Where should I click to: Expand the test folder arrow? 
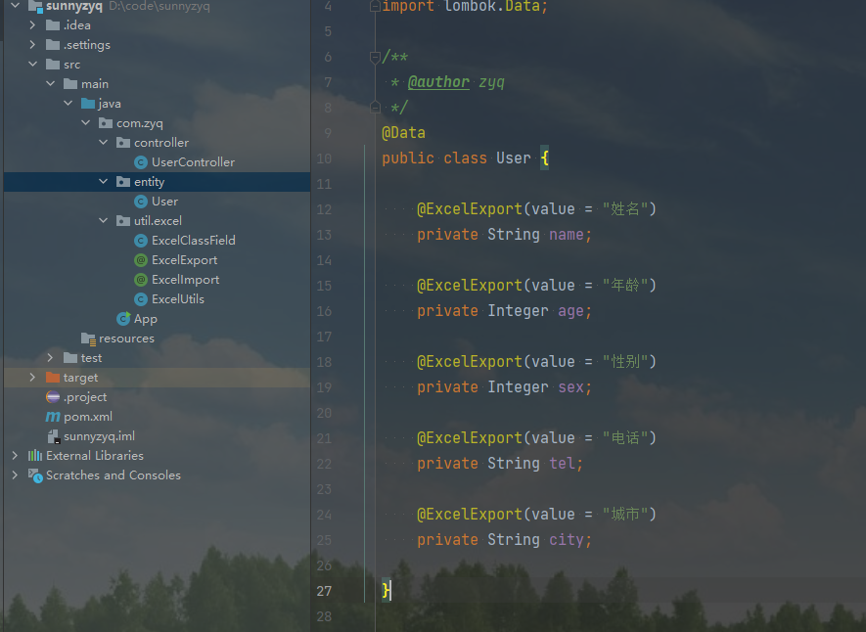(50, 358)
